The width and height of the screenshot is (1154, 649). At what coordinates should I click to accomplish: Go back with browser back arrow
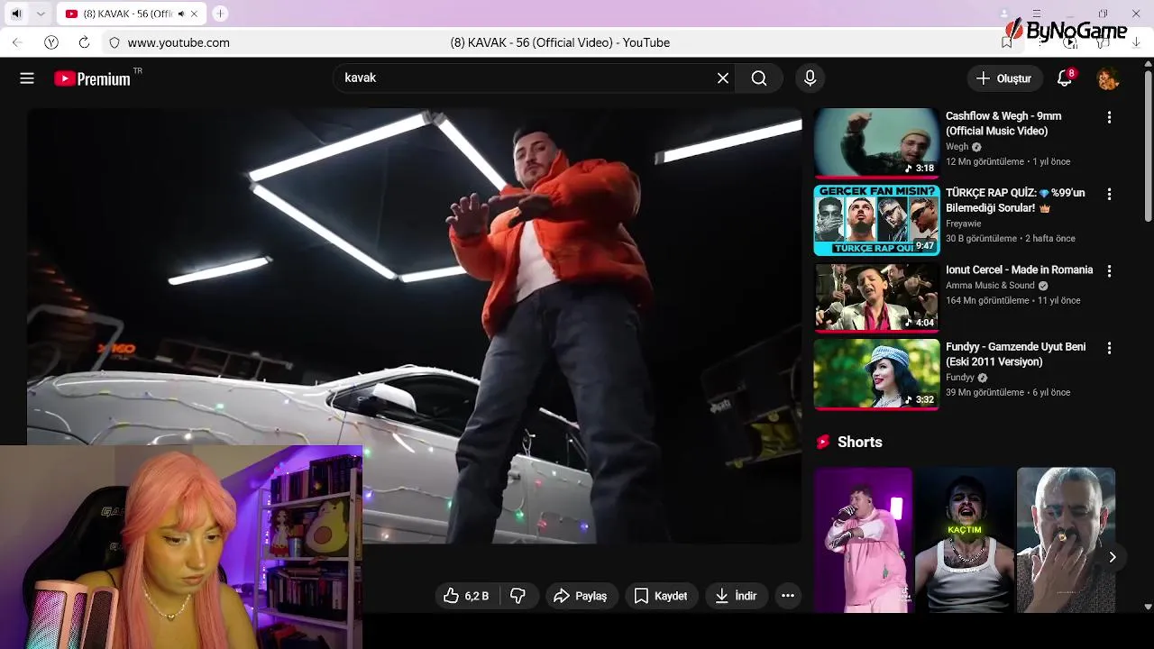pos(17,42)
